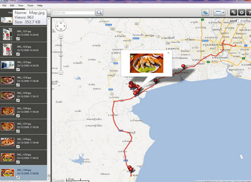Image resolution: width=251 pixels, height=182 pixels.
Task: Pan the map up with the arrow
Action: pyautogui.click(x=61, y=23)
